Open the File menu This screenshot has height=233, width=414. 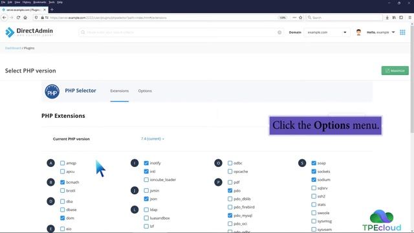(3, 2)
